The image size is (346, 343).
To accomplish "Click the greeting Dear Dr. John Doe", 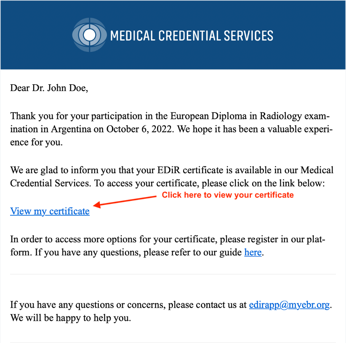I will pos(49,88).
